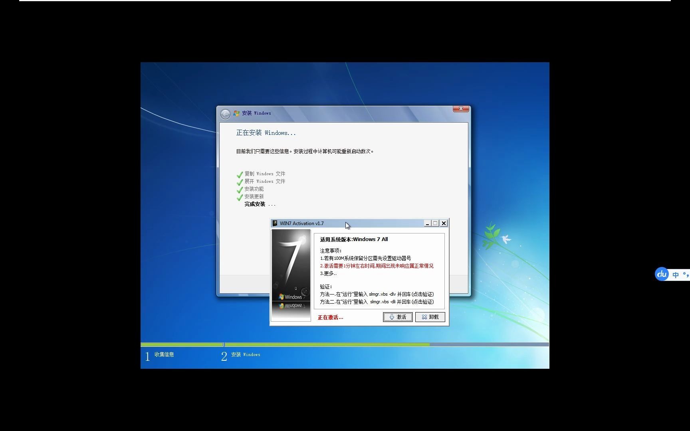690x431 pixels.
Task: Click the green checkmark beside 安装功能
Action: tap(240, 190)
